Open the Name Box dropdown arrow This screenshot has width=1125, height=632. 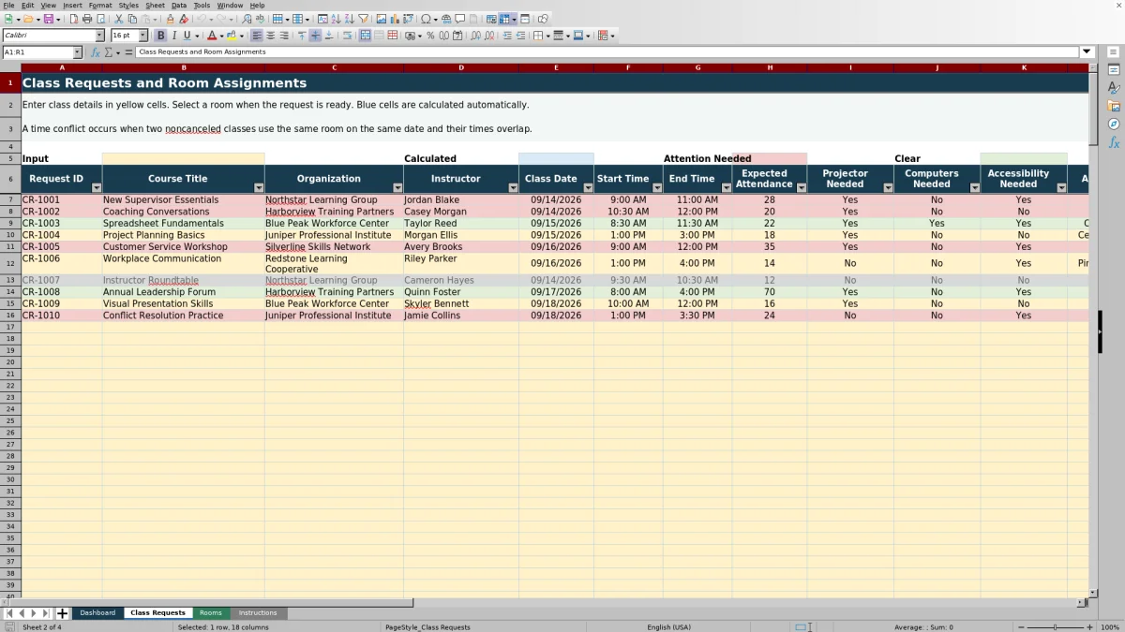pyautogui.click(x=77, y=52)
